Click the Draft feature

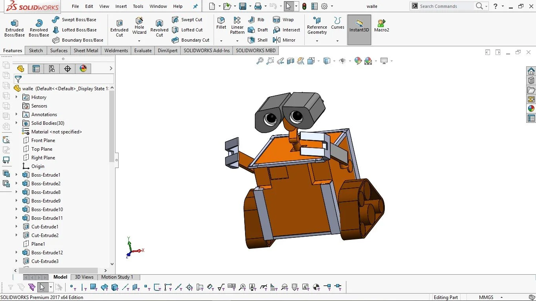[258, 30]
